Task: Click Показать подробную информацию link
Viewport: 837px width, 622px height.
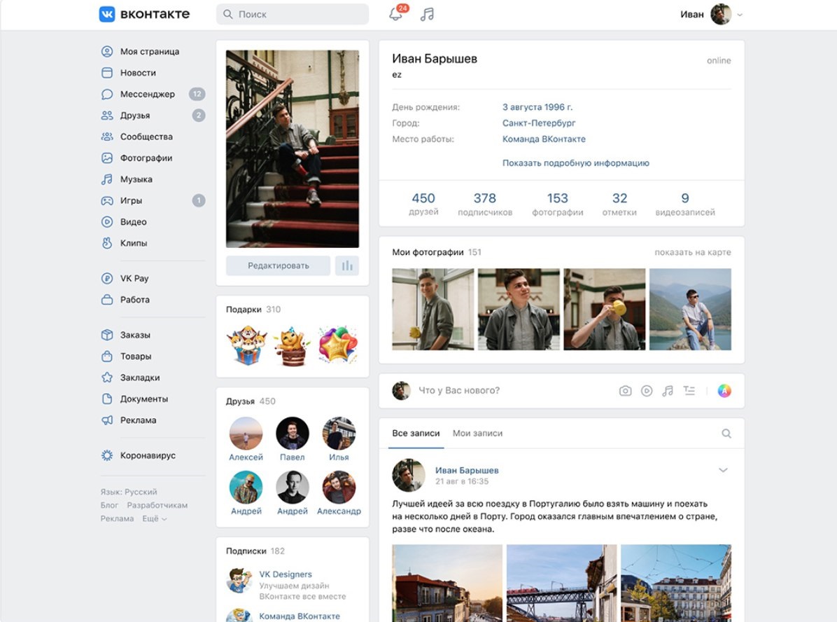Action: coord(575,163)
